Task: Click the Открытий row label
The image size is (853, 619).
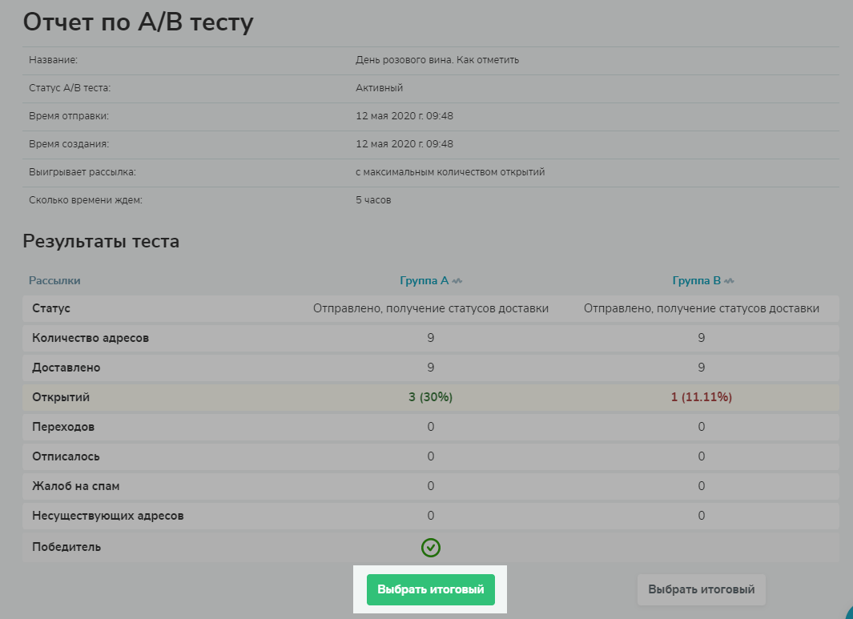Action: pyautogui.click(x=61, y=397)
